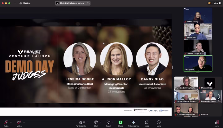Click Alison Malloy's portrait on slide

[x=116, y=59]
